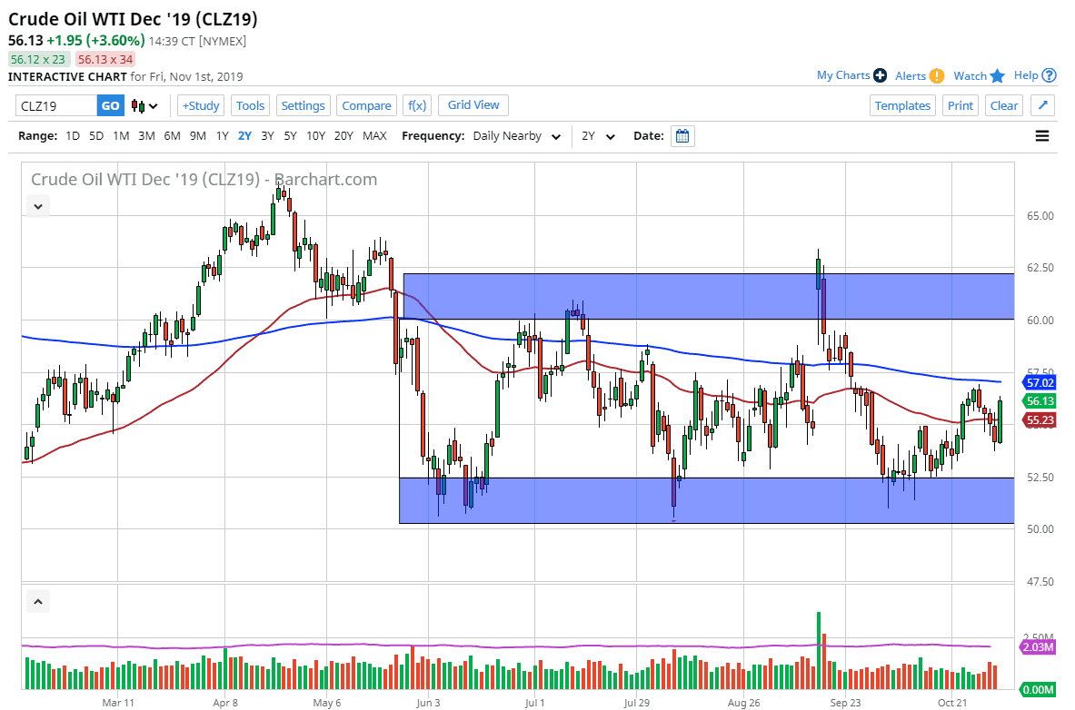The height and width of the screenshot is (710, 1075).
Task: Expand chart with the fullscreen arrow icon
Action: click(1042, 105)
